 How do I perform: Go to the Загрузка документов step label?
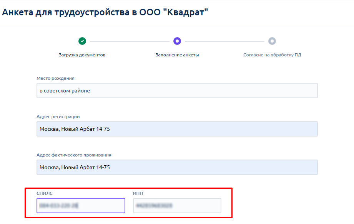point(82,55)
